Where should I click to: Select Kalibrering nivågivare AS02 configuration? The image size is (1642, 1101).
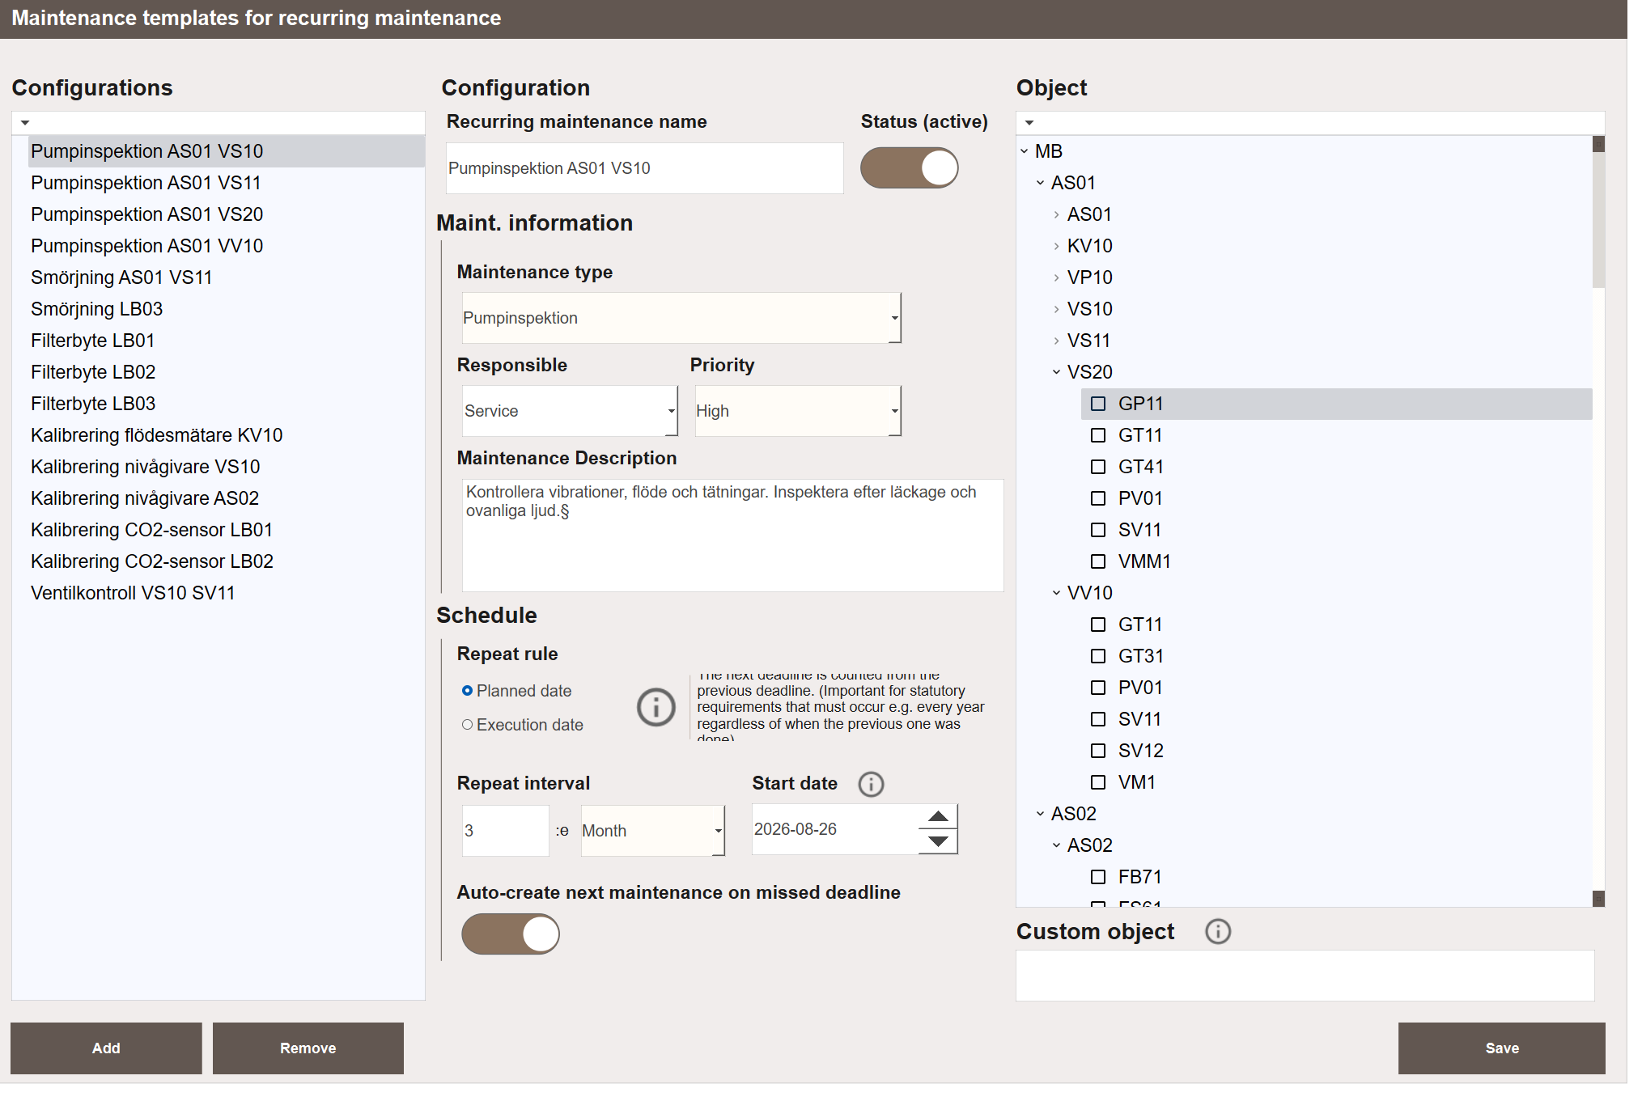click(x=227, y=498)
